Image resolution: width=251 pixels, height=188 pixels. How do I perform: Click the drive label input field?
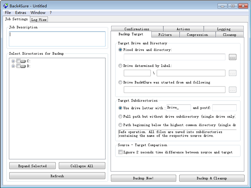(x=137, y=73)
